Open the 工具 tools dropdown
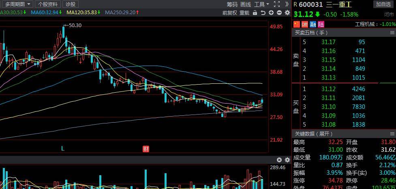Viewport: 396px width, 189px height. click(261, 4)
